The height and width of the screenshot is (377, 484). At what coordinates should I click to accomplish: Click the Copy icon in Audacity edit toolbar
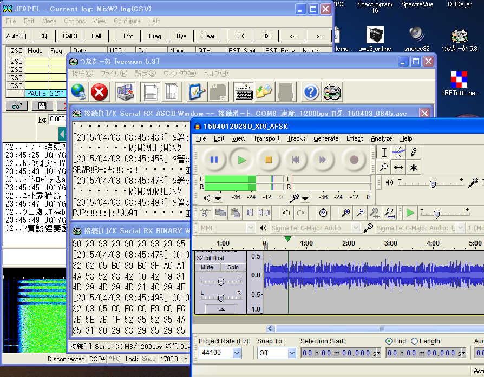(220, 213)
